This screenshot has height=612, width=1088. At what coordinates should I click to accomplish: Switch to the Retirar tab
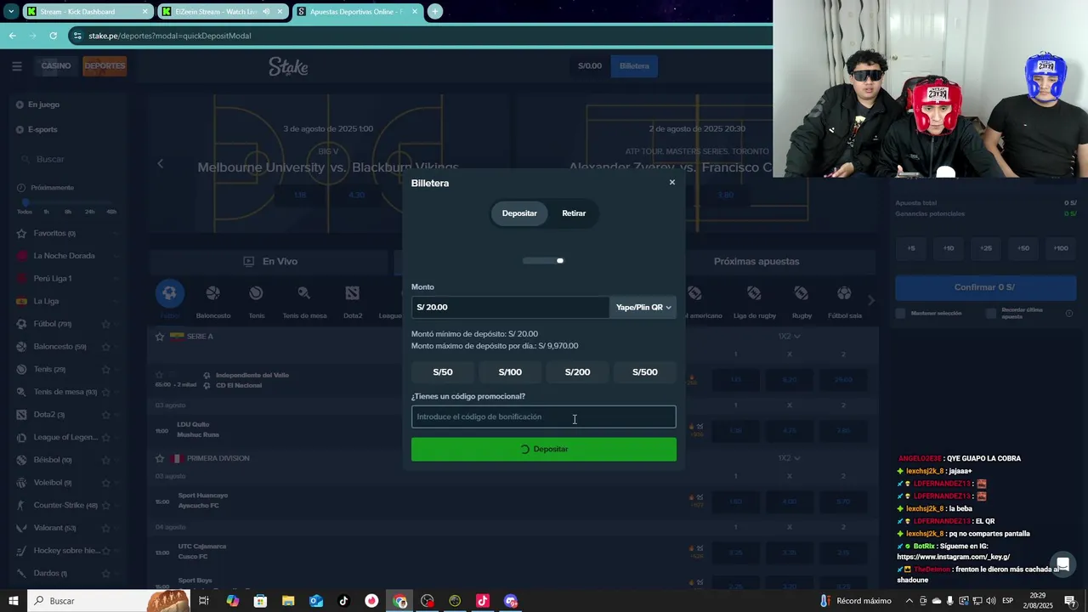point(574,213)
